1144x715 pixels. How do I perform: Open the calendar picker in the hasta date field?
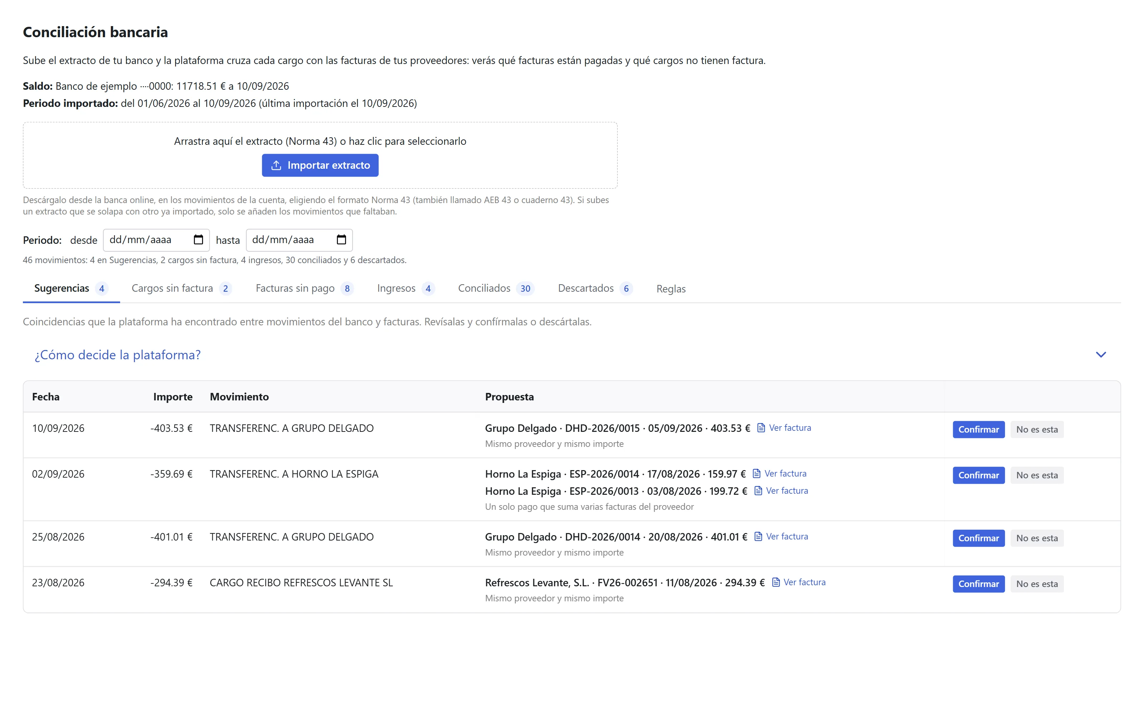coord(341,240)
